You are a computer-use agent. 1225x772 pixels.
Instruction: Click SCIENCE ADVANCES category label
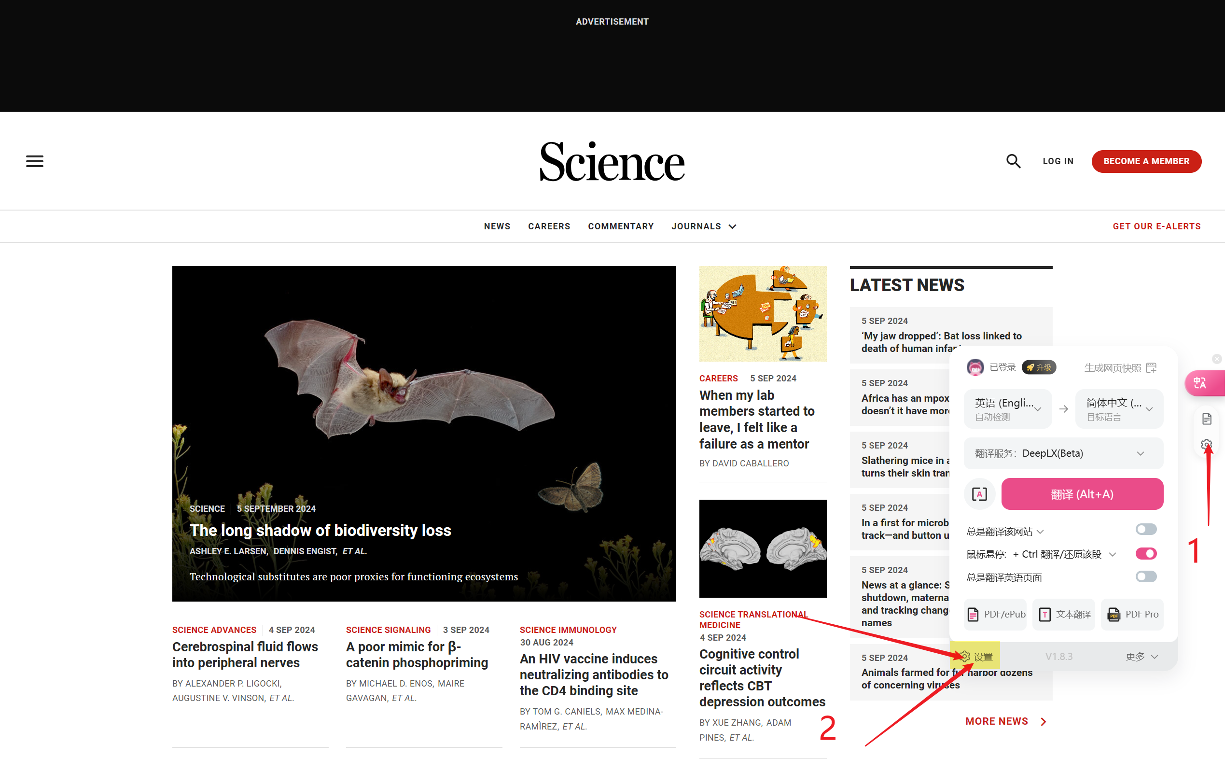(214, 630)
